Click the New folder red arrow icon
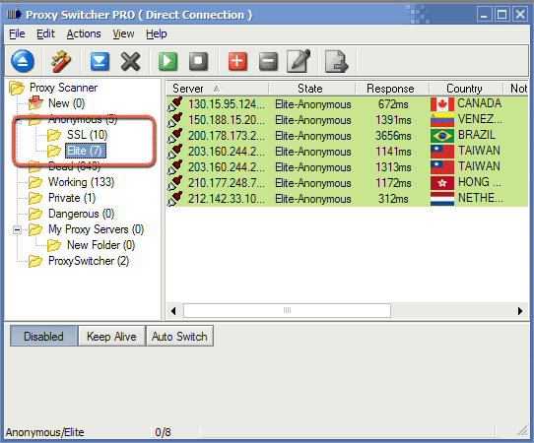Image resolution: width=534 pixels, height=443 pixels. 35,102
